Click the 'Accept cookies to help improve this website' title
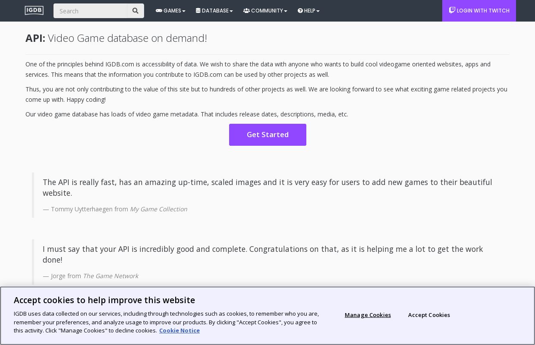535x345 pixels. 104,300
